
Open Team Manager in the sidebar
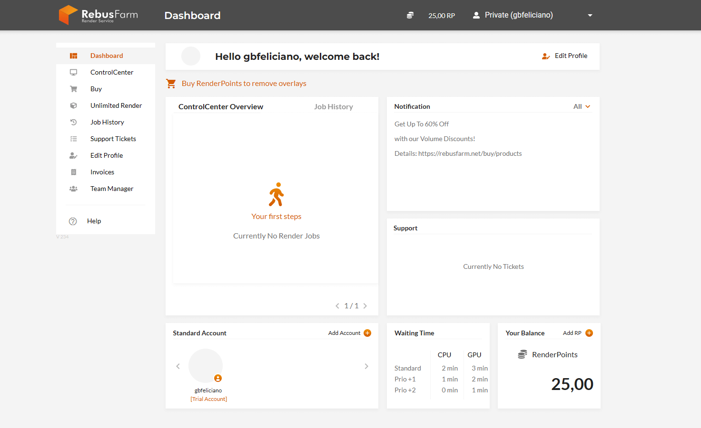pyautogui.click(x=106, y=189)
